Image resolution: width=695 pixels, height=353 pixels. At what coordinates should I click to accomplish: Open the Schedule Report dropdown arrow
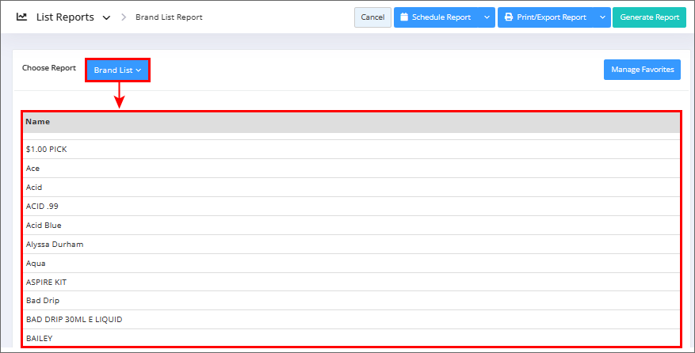pyautogui.click(x=487, y=17)
